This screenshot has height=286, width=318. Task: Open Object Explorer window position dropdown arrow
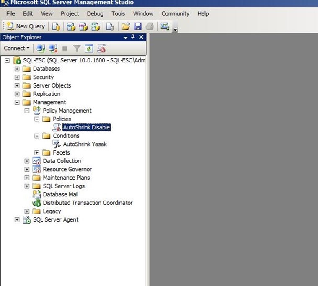click(126, 38)
